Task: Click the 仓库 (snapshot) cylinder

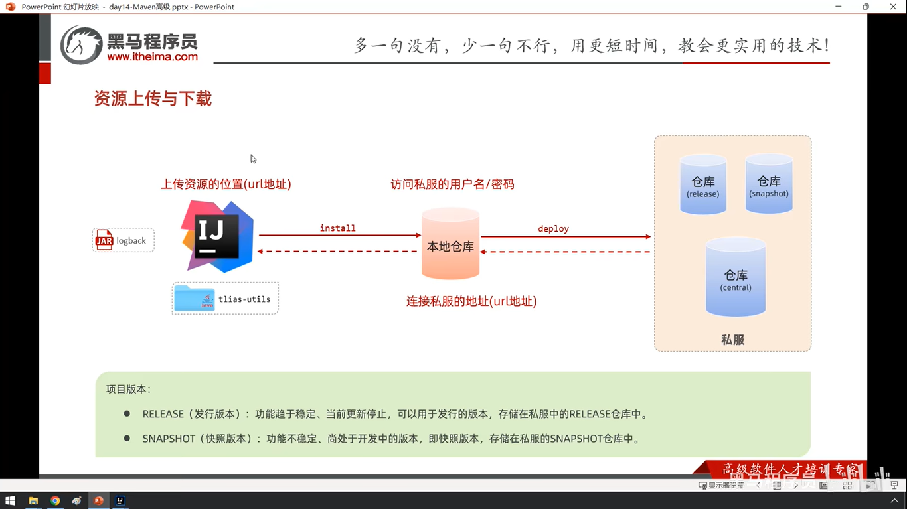Action: (769, 183)
